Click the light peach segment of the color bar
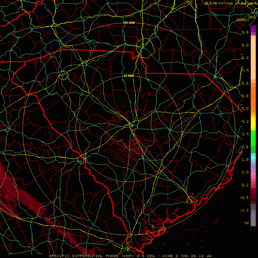The height and width of the screenshot is (258, 258). click(253, 59)
